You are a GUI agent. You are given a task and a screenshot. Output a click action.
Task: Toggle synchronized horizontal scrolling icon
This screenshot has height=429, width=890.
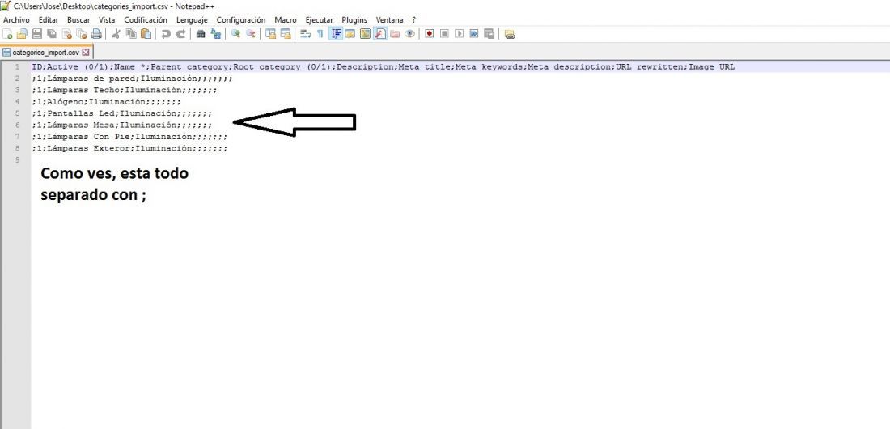pyautogui.click(x=286, y=34)
